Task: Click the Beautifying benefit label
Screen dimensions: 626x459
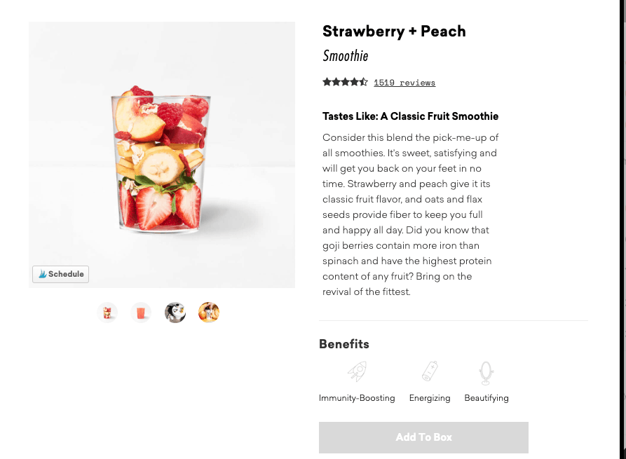Action: [x=486, y=398]
